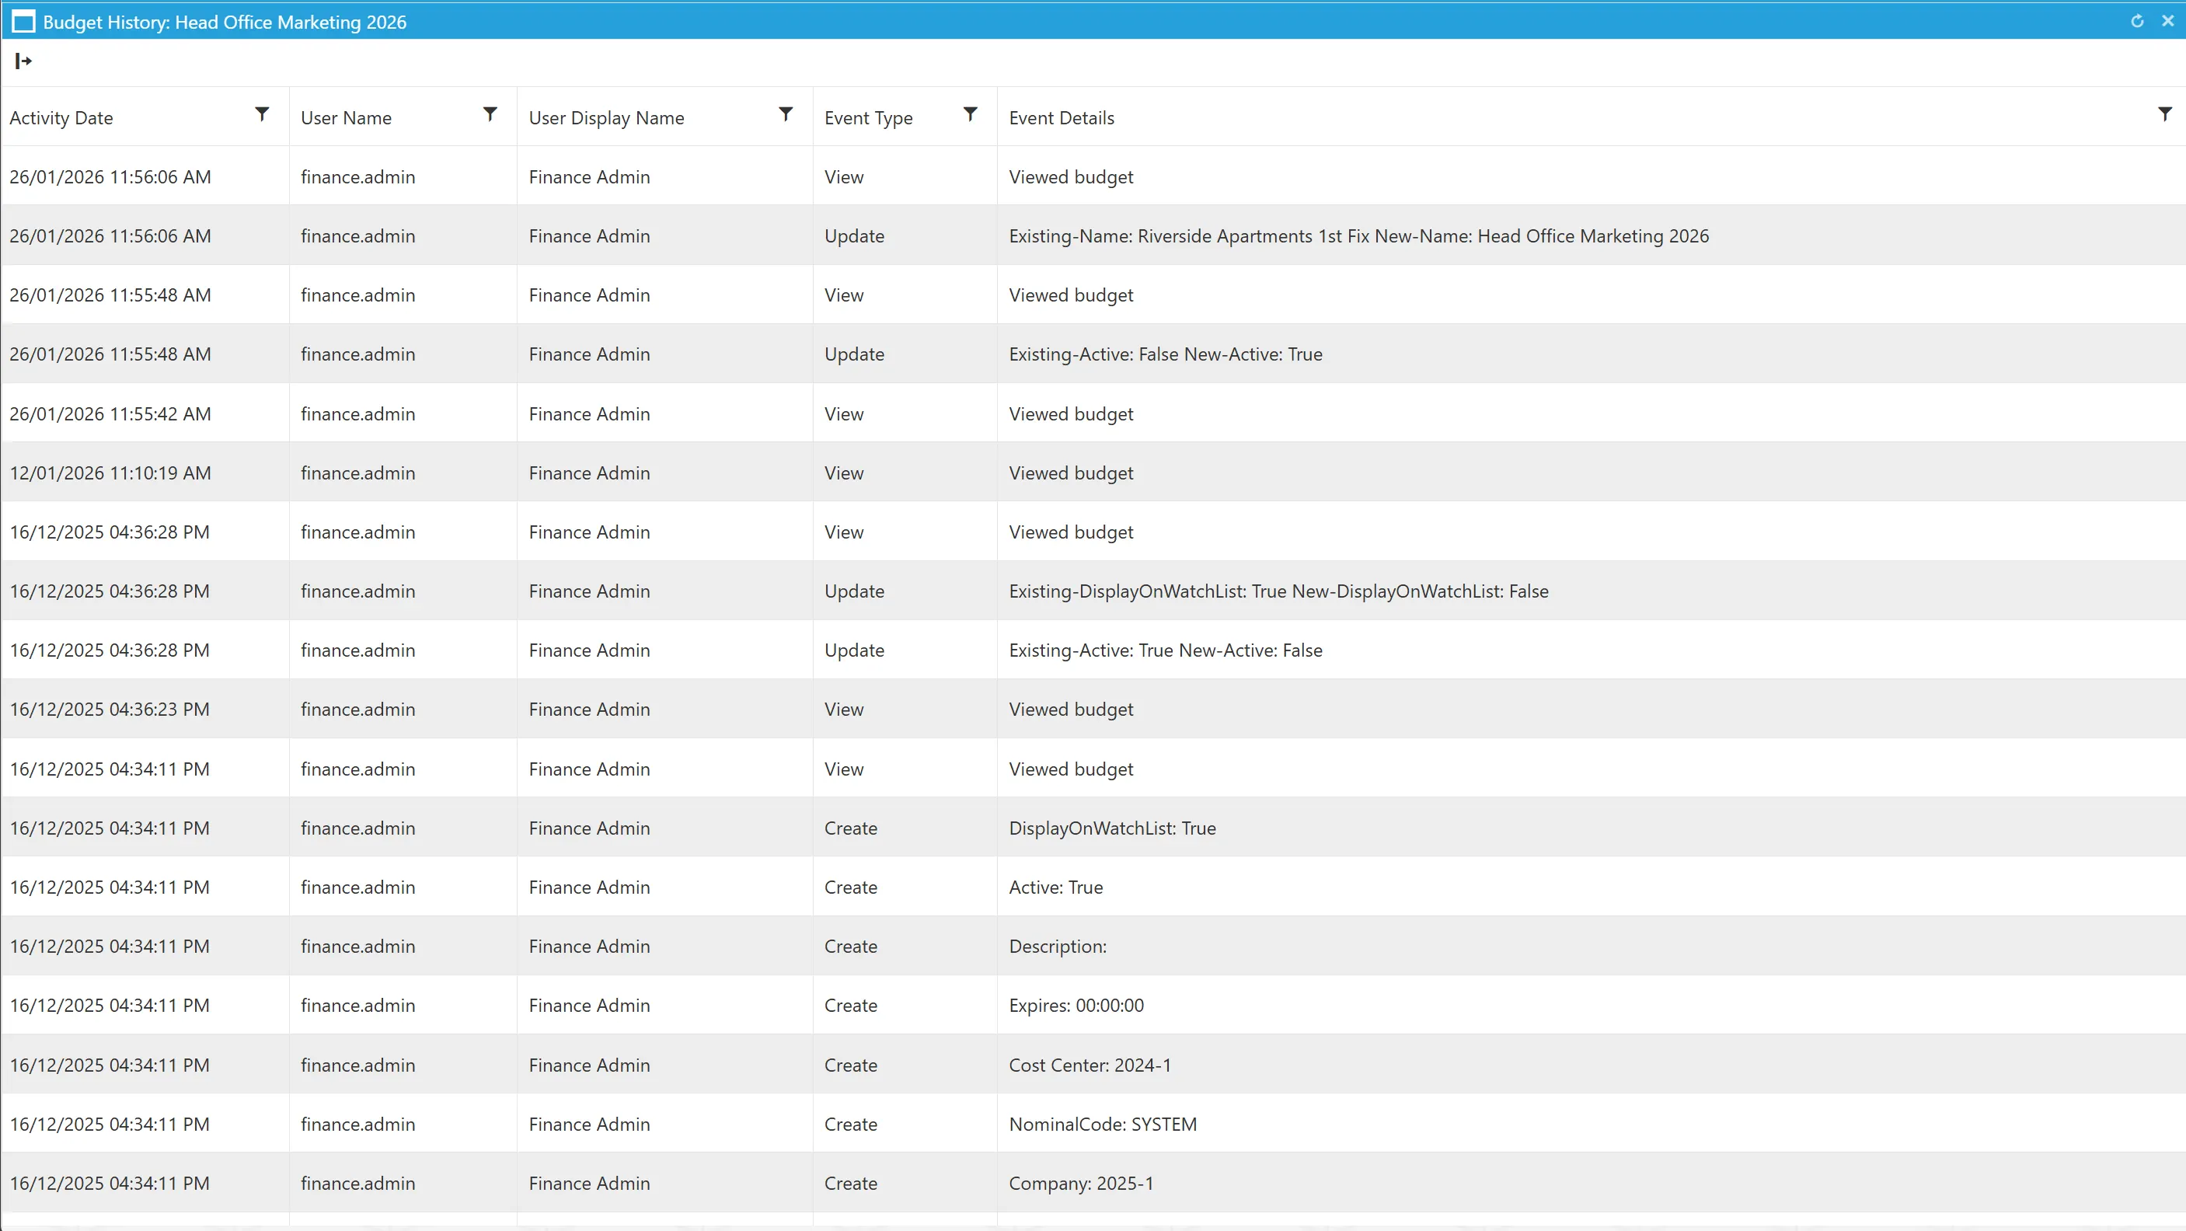Image resolution: width=2186 pixels, height=1231 pixels.
Task: Click 'Finance Admin' in the Company: 2025-1 row
Action: click(x=589, y=1184)
